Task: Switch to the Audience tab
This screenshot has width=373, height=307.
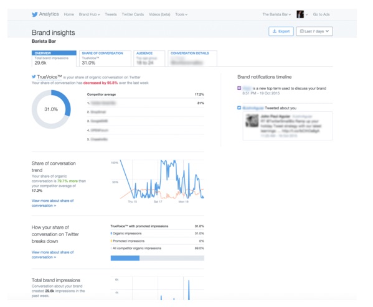Action: pyautogui.click(x=149, y=58)
